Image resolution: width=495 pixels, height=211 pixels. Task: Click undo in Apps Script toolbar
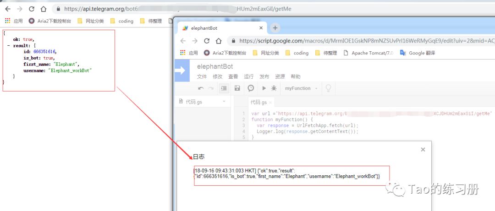pyautogui.click(x=201, y=88)
